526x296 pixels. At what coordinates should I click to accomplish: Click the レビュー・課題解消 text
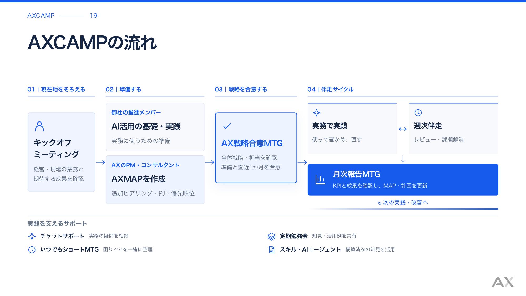439,140
